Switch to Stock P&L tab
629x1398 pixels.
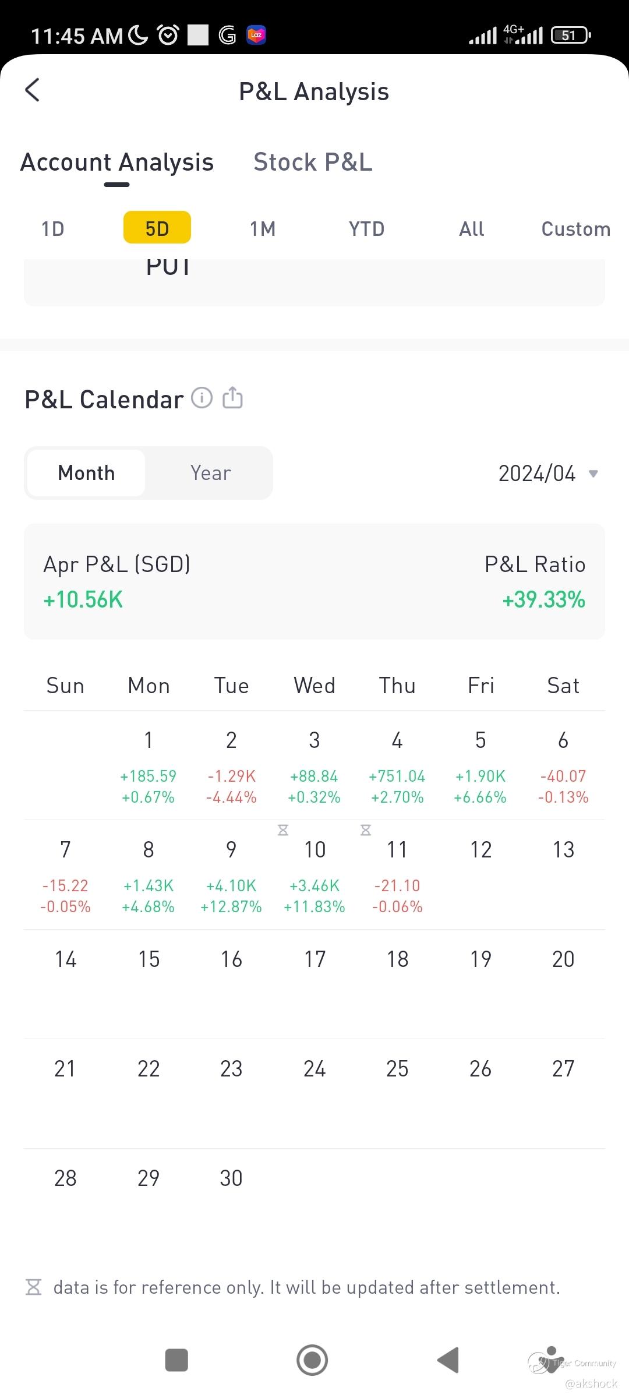(313, 162)
